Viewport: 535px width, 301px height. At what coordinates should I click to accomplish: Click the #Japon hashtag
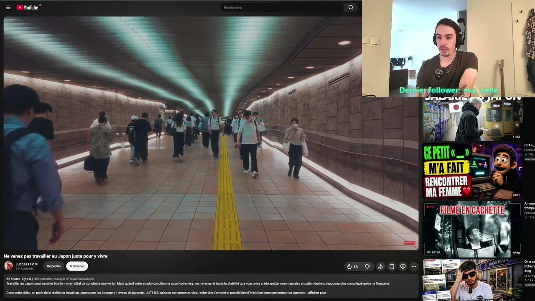pyautogui.click(x=60, y=279)
